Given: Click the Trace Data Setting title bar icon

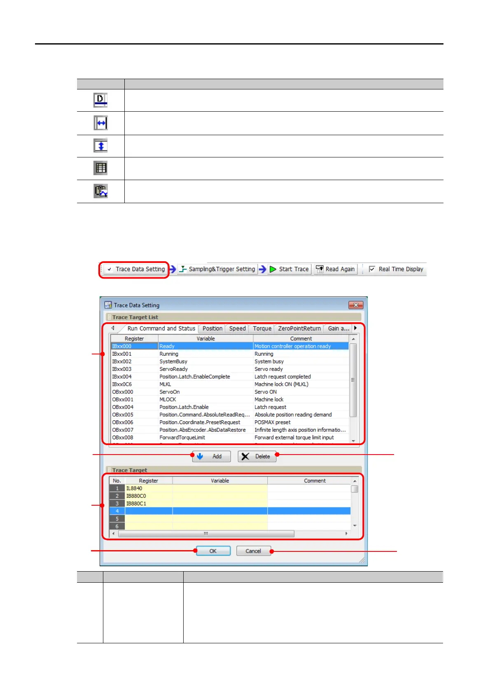Looking at the screenshot, I should pyautogui.click(x=108, y=305).
